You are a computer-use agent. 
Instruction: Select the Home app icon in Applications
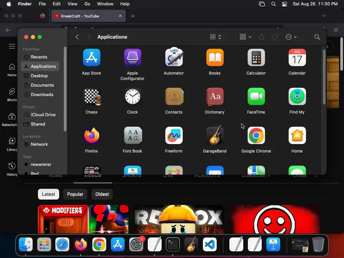click(x=297, y=135)
